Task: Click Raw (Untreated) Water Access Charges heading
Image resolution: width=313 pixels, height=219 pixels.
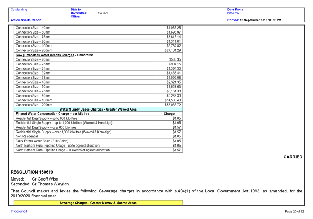Action: point(54,55)
